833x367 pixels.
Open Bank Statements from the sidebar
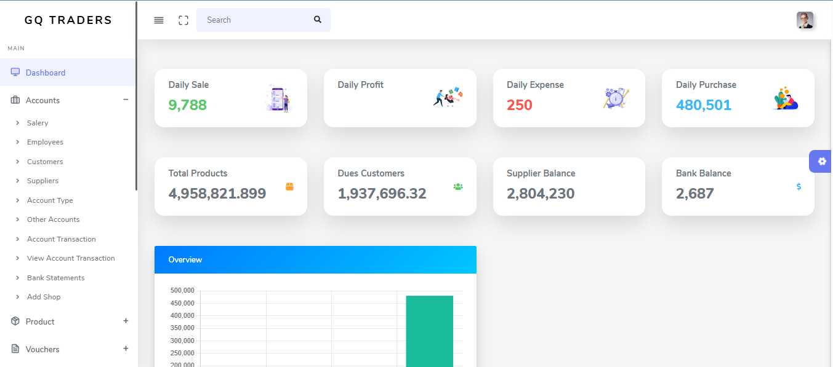pyautogui.click(x=55, y=277)
